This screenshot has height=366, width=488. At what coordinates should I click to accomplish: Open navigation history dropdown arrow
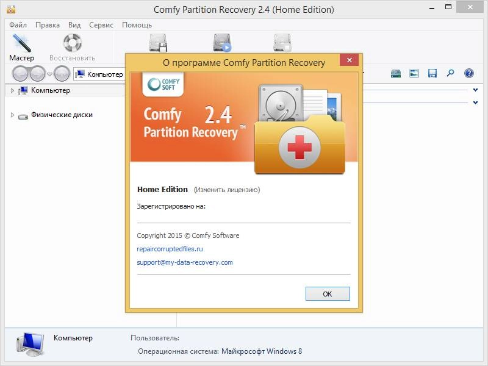pyautogui.click(x=49, y=74)
